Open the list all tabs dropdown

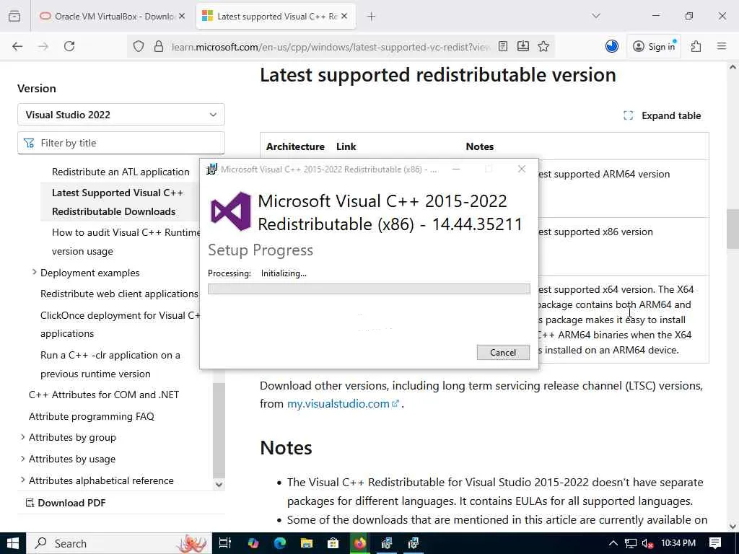(x=596, y=17)
